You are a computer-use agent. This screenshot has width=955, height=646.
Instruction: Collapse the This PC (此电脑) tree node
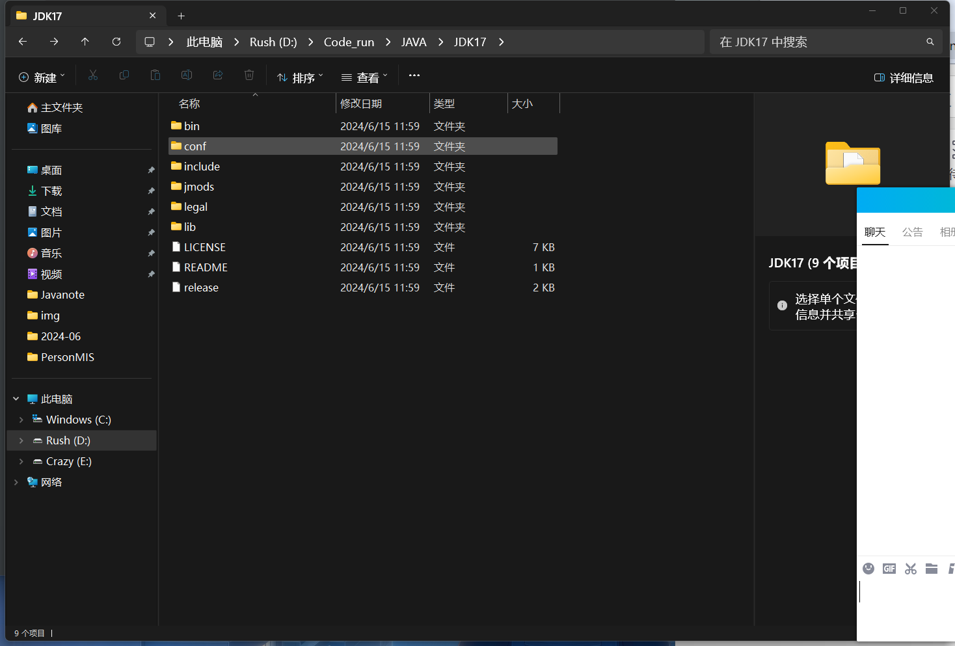tap(16, 399)
